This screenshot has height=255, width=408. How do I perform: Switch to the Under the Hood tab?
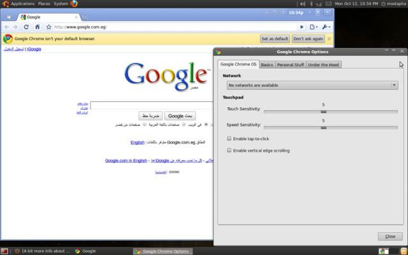pyautogui.click(x=323, y=65)
